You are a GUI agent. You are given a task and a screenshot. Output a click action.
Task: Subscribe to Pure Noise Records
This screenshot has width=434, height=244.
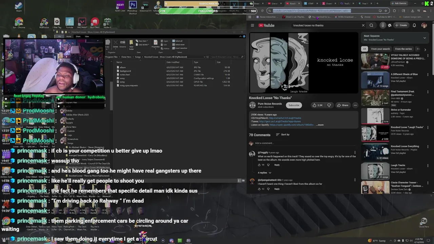click(294, 105)
